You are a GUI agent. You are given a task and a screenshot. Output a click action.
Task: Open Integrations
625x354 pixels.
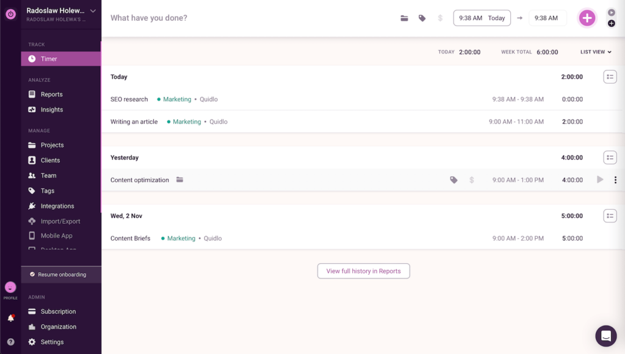click(x=57, y=206)
